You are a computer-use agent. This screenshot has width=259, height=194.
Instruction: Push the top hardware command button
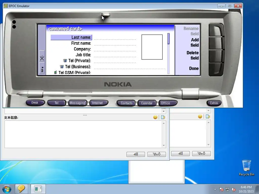[217, 30]
